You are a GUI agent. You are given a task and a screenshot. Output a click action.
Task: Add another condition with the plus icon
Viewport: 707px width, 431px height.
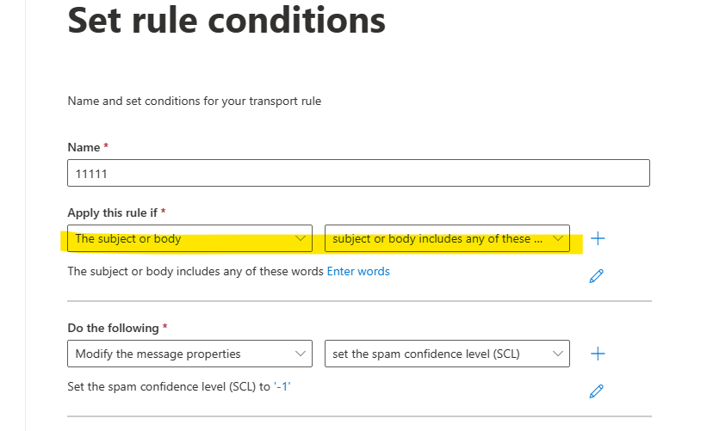pyautogui.click(x=598, y=238)
